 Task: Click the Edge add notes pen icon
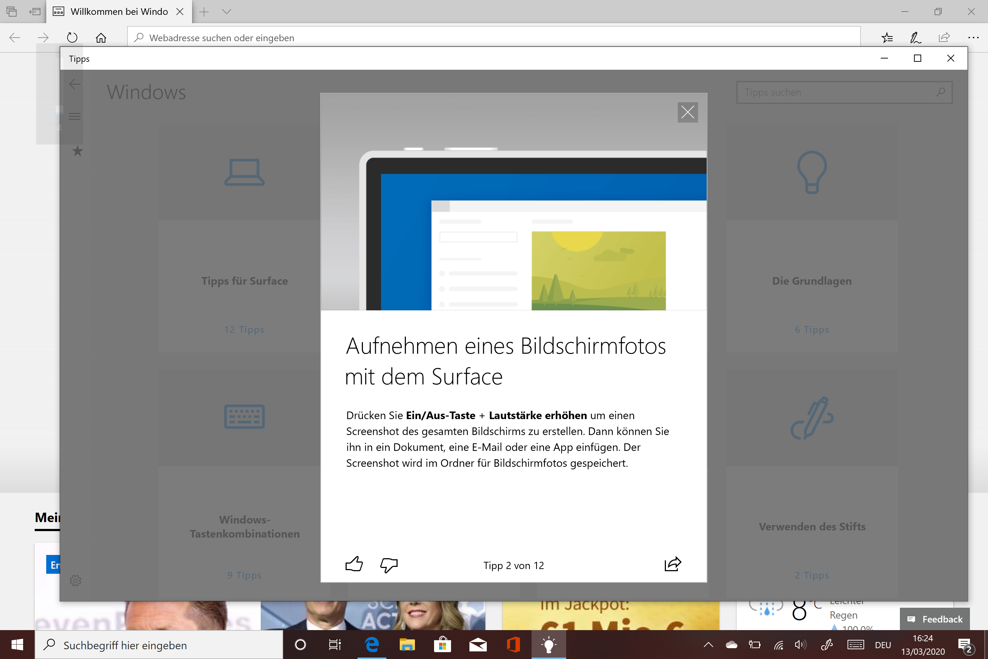[915, 38]
